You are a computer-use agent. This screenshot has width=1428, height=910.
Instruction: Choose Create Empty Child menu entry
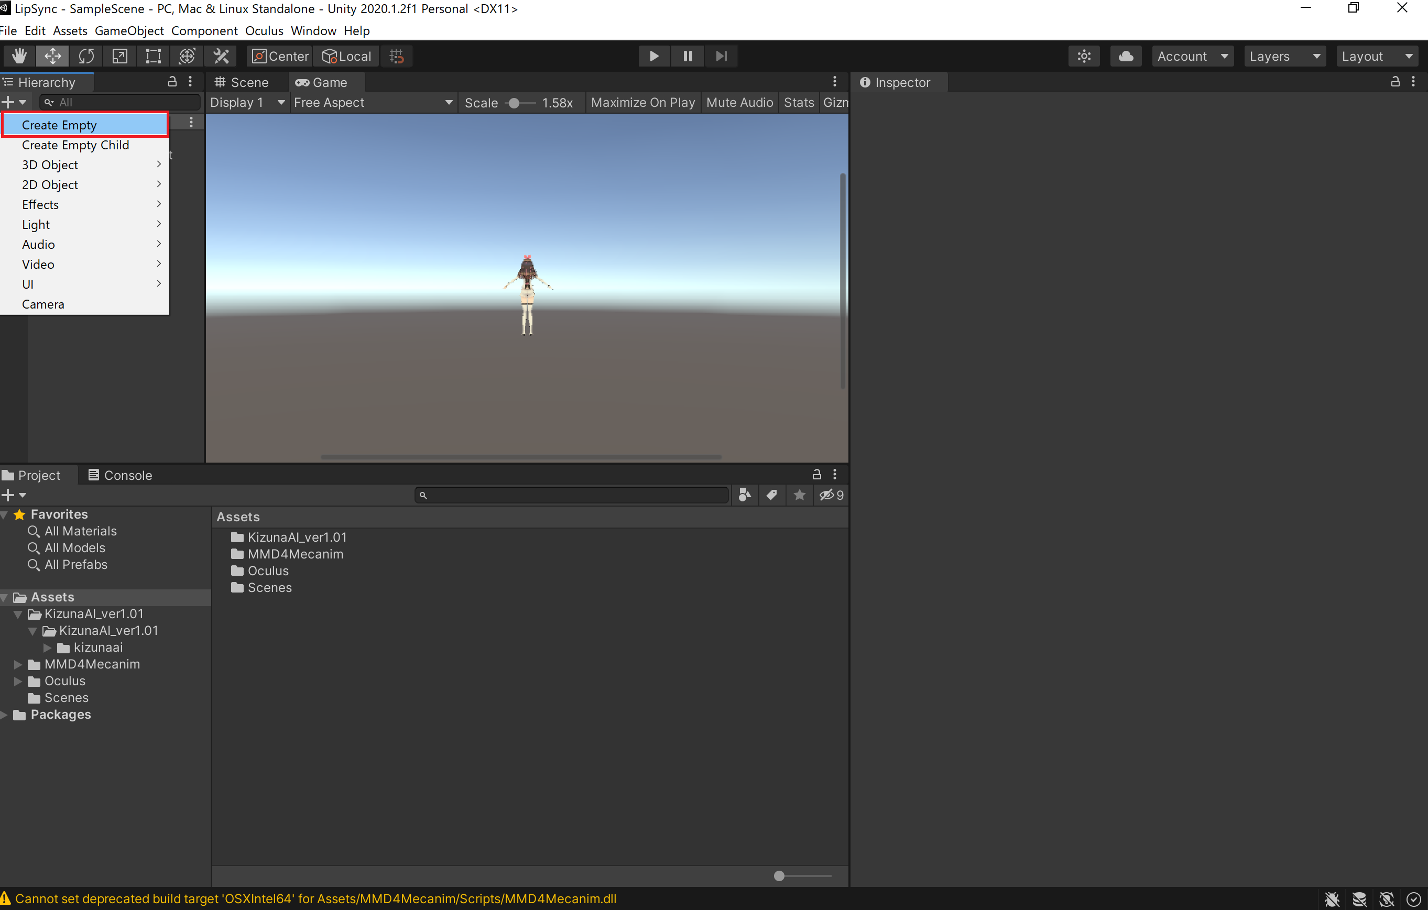(x=75, y=145)
